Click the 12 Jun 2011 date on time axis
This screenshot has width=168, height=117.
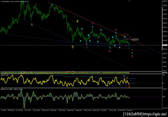coord(20,110)
